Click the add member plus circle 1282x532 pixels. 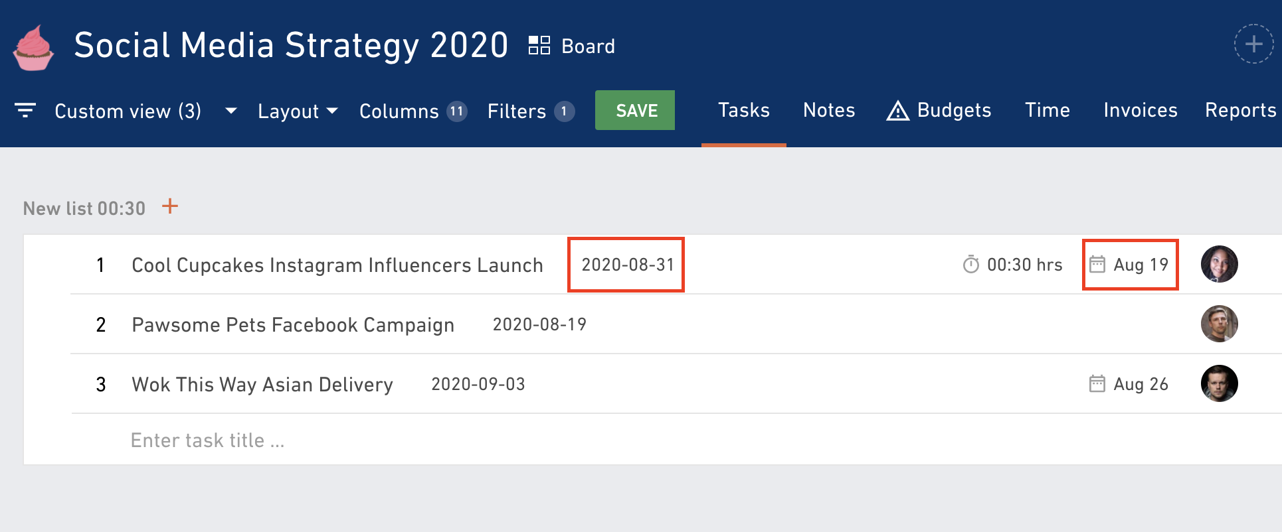pyautogui.click(x=1253, y=44)
